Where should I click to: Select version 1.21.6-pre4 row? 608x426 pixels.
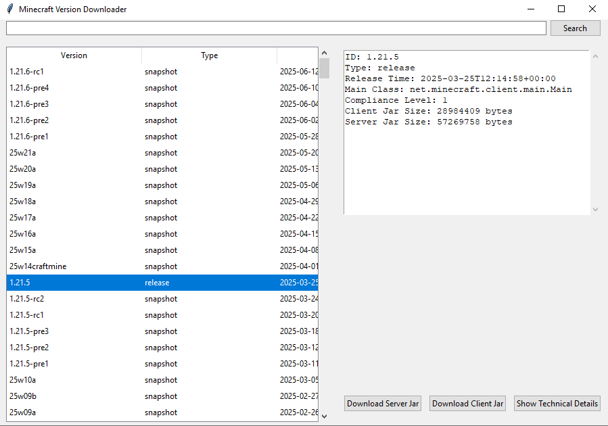162,88
